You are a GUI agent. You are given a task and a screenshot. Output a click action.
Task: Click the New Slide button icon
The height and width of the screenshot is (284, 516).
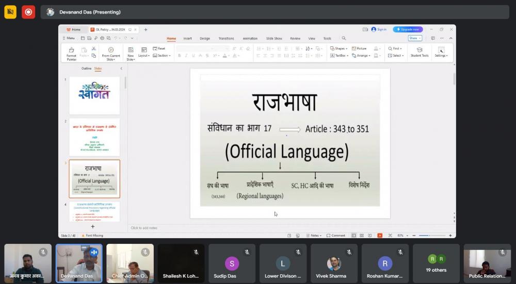pos(131,50)
